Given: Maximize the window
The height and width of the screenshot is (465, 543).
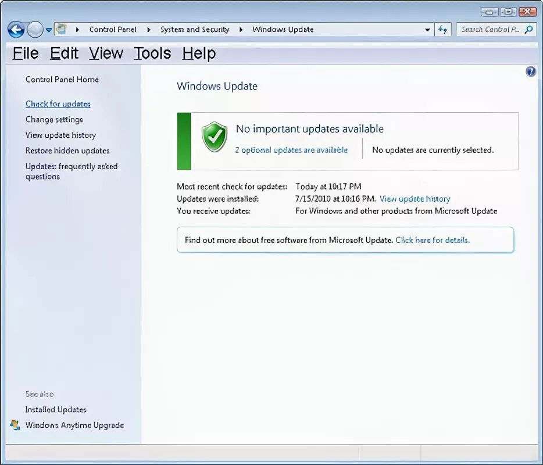Looking at the screenshot, I should click(x=508, y=12).
